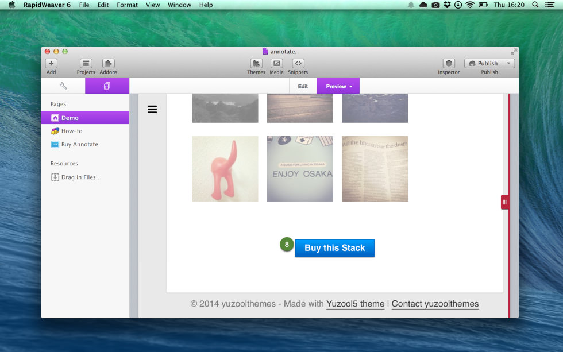Open Notification Center list icon

(x=550, y=5)
